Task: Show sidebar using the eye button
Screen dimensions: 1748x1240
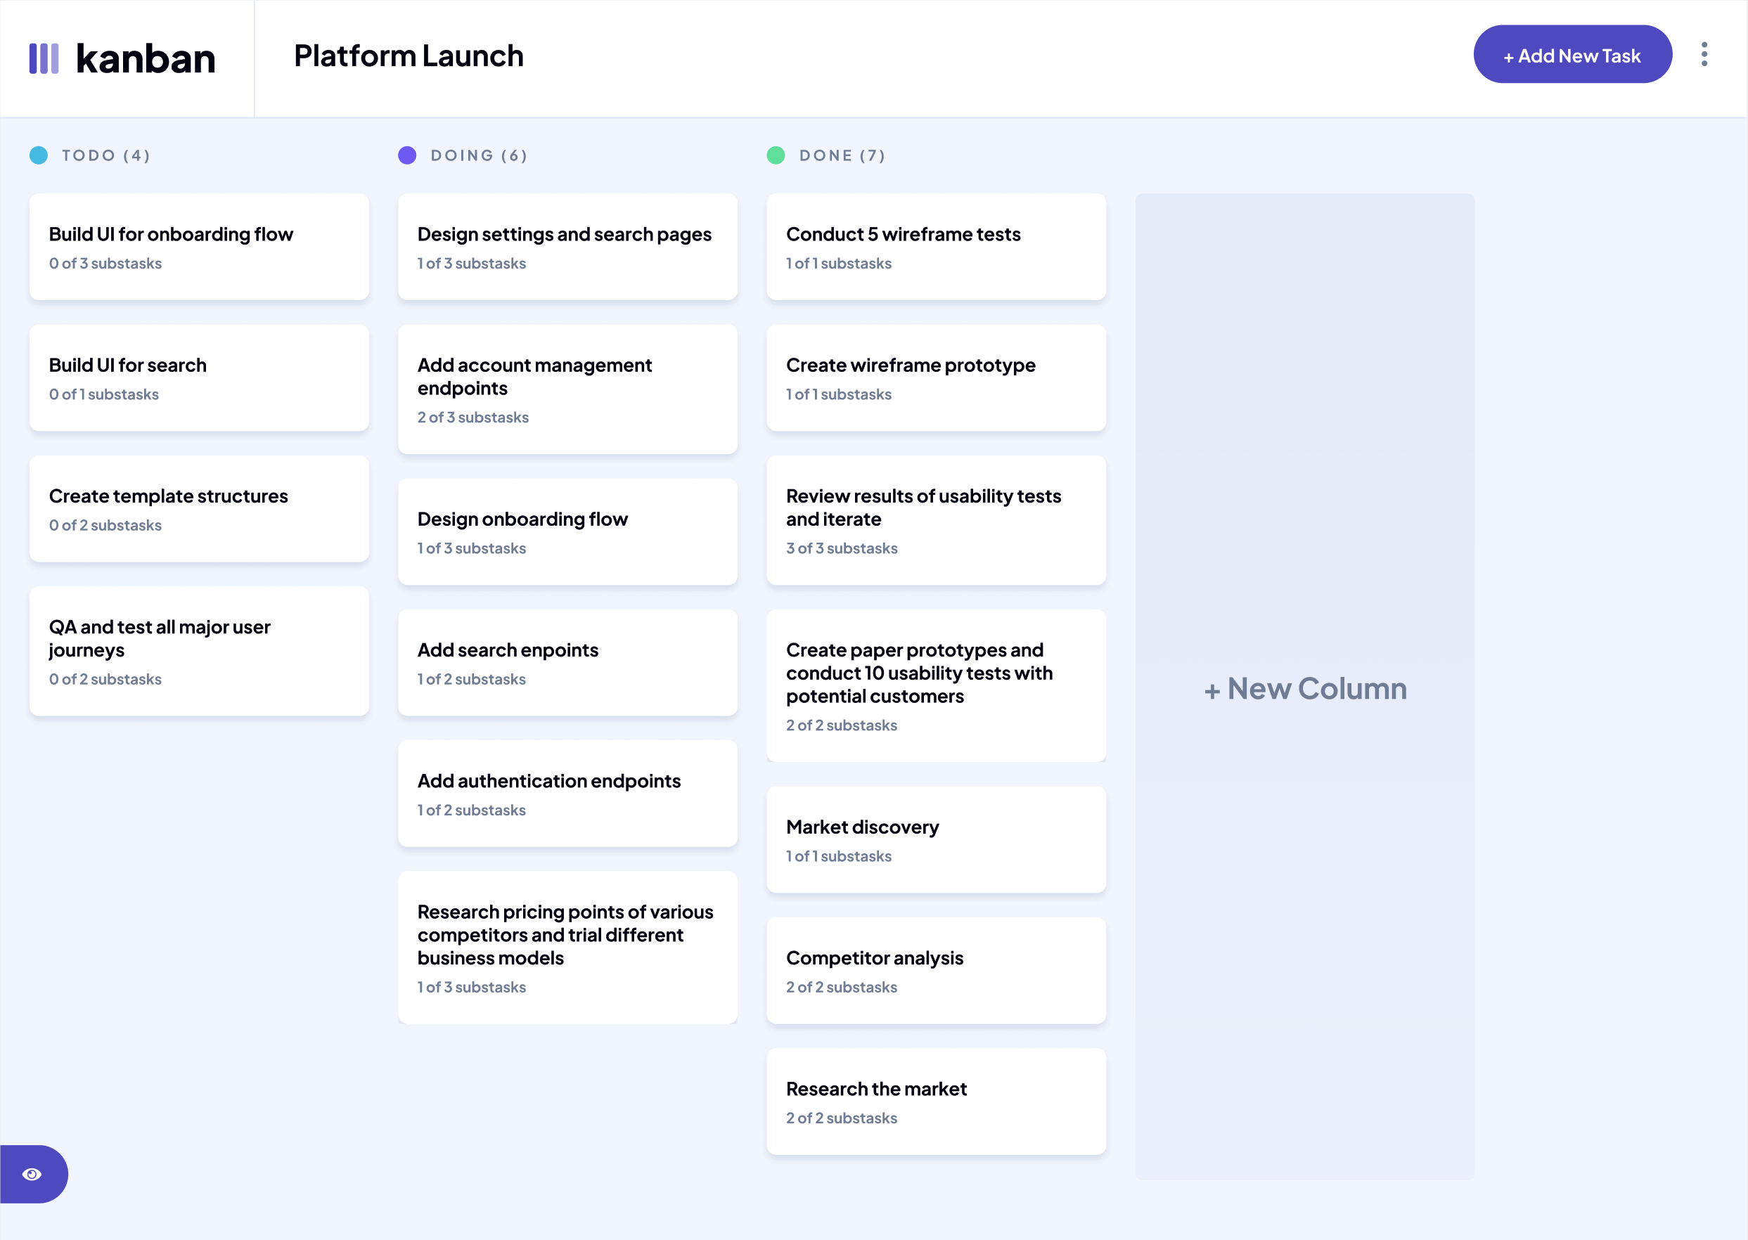Action: click(x=32, y=1174)
